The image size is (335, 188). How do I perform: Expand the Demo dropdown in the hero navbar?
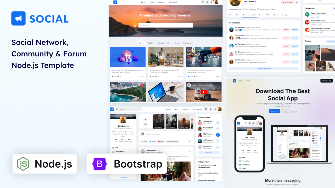(x=144, y=2)
